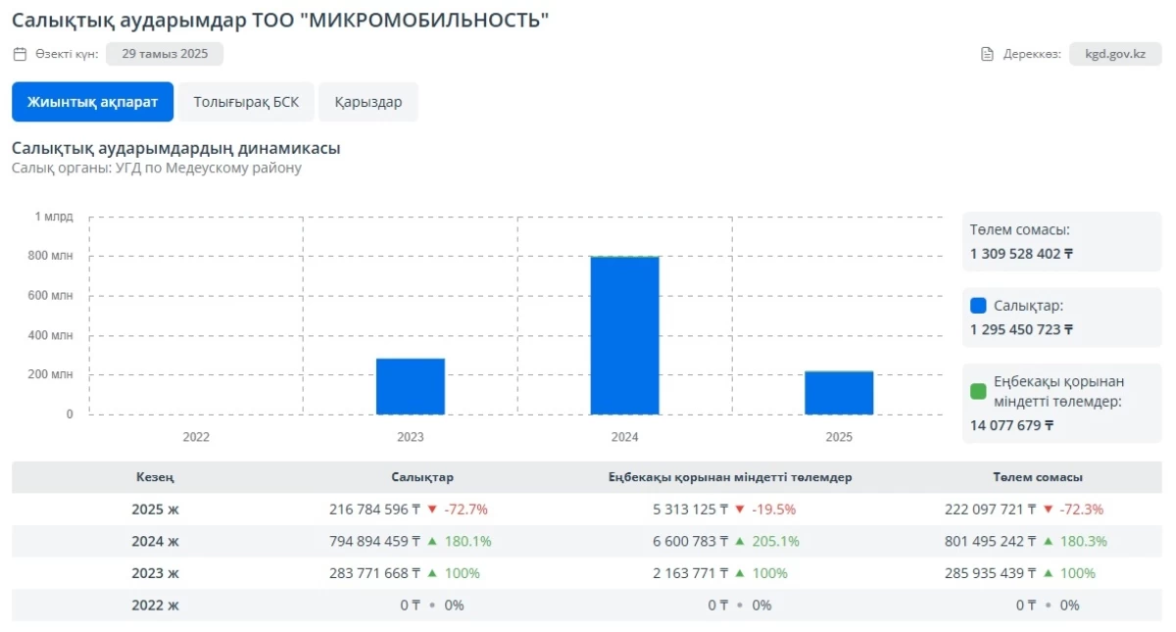The height and width of the screenshot is (632, 1176).
Task: Select the 2024 blue bar in chart
Action: [624, 335]
